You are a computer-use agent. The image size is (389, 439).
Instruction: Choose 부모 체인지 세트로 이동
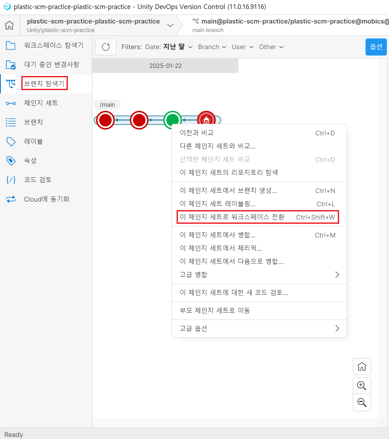tap(259, 310)
